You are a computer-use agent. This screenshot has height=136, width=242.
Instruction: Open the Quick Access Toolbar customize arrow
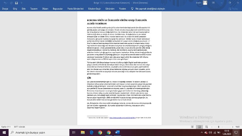[21, 3]
